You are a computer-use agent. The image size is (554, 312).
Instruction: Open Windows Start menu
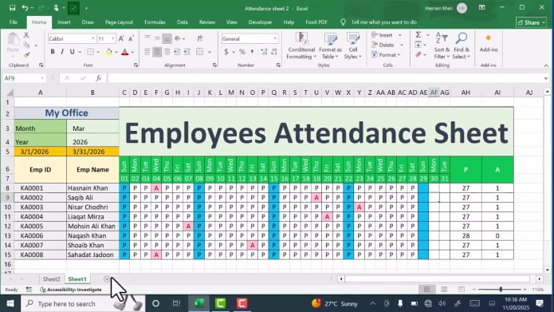[x=10, y=303]
